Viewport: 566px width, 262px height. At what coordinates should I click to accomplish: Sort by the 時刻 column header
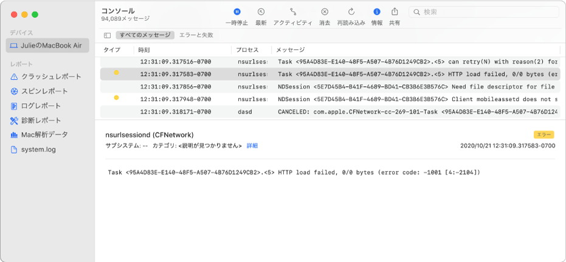click(x=144, y=50)
